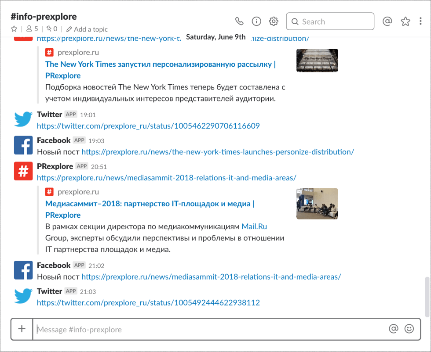Open channel settings gear icon
The width and height of the screenshot is (431, 352).
274,21
